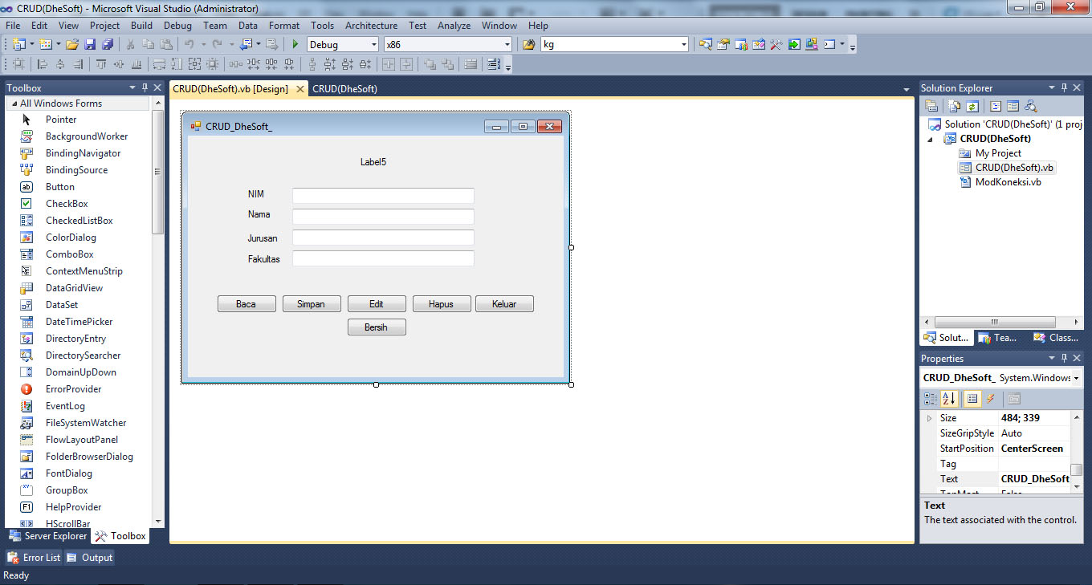Open the Debug menu
The height and width of the screenshot is (585, 1092).
pyautogui.click(x=177, y=25)
